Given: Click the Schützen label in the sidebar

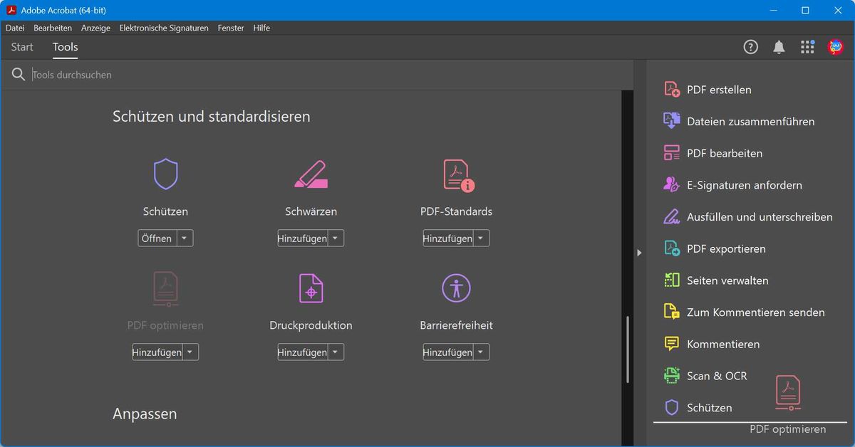Looking at the screenshot, I should [710, 408].
